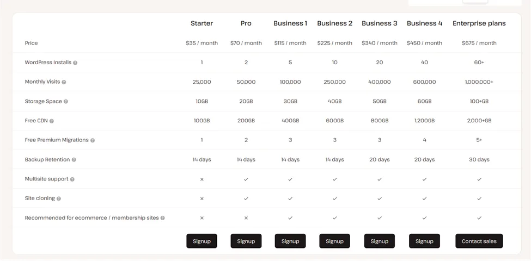
Task: Click checkmark for Business 1 ecommerce recommendation
Action: click(290, 218)
